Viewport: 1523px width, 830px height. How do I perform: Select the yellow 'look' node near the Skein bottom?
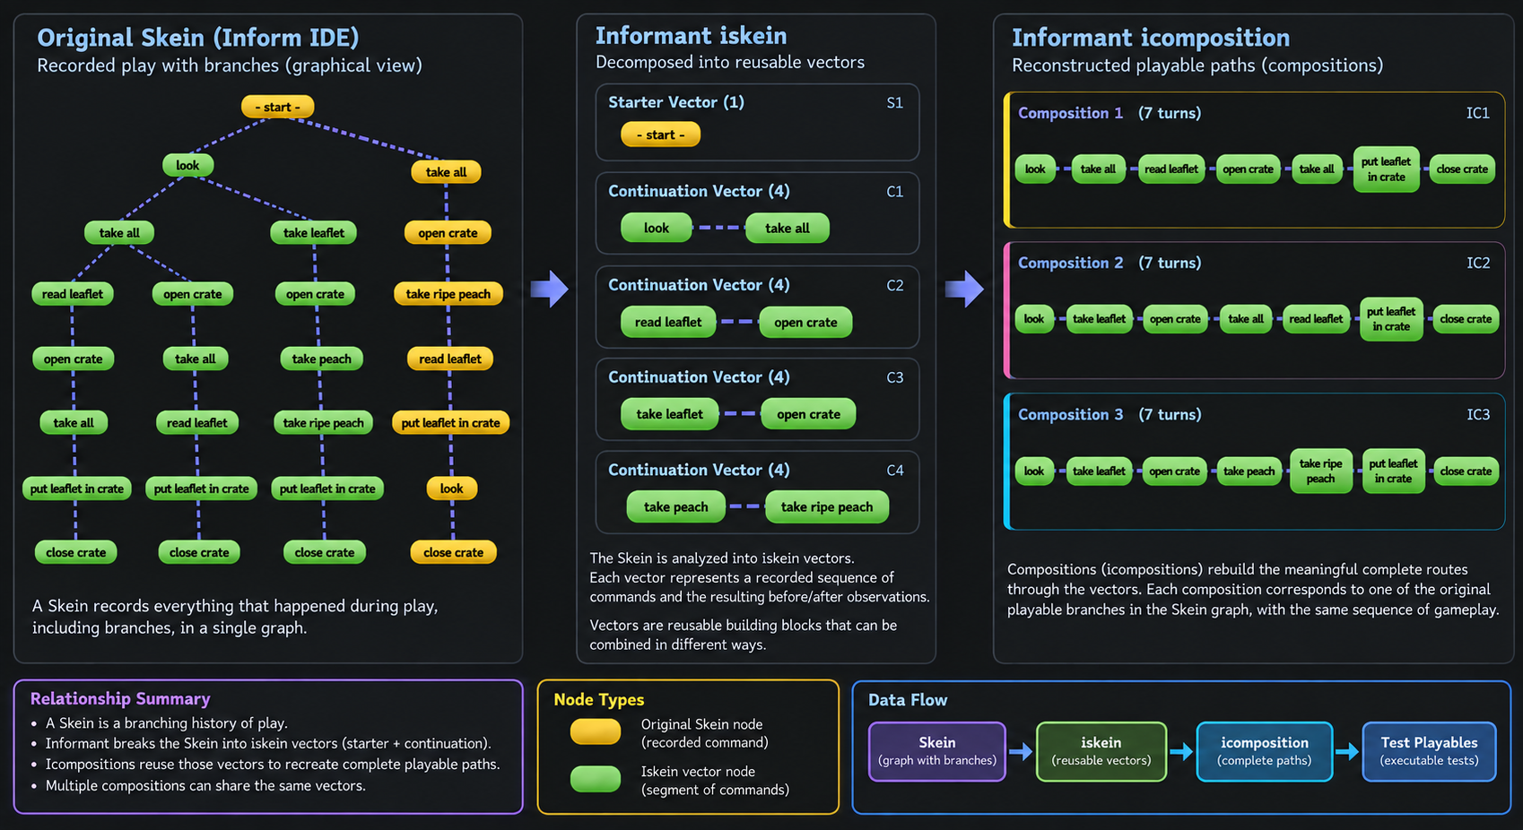click(451, 488)
